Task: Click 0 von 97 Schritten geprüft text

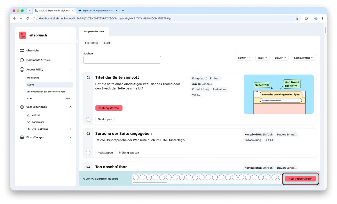Action: (x=101, y=179)
